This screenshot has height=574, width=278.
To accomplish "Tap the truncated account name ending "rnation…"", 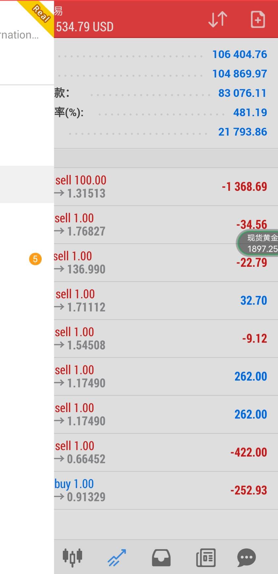I will 19,35.
